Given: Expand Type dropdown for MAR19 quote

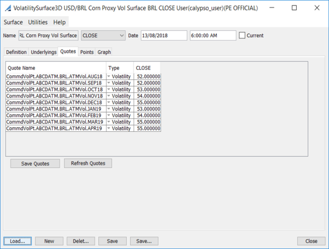Looking at the screenshot, I should [x=108, y=122].
